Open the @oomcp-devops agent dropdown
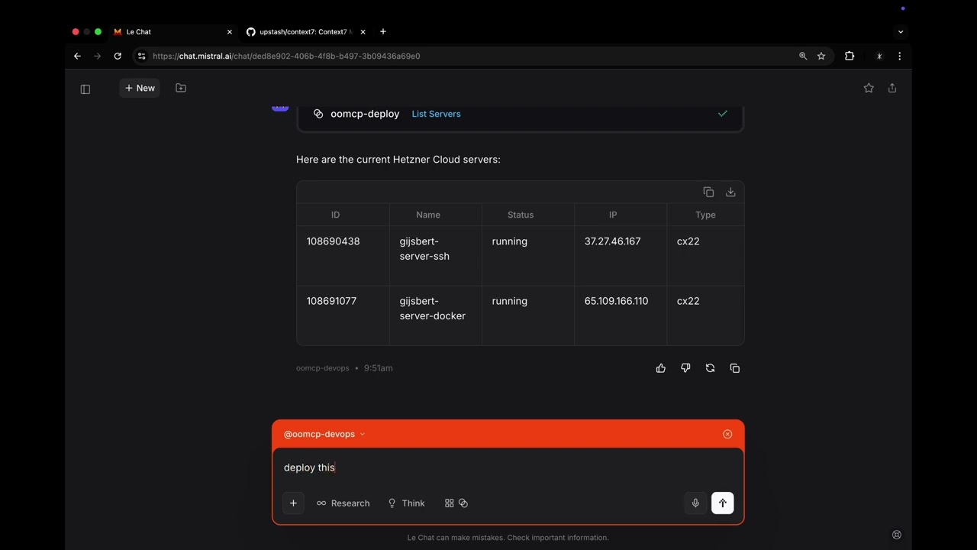The image size is (977, 550). pos(324,434)
